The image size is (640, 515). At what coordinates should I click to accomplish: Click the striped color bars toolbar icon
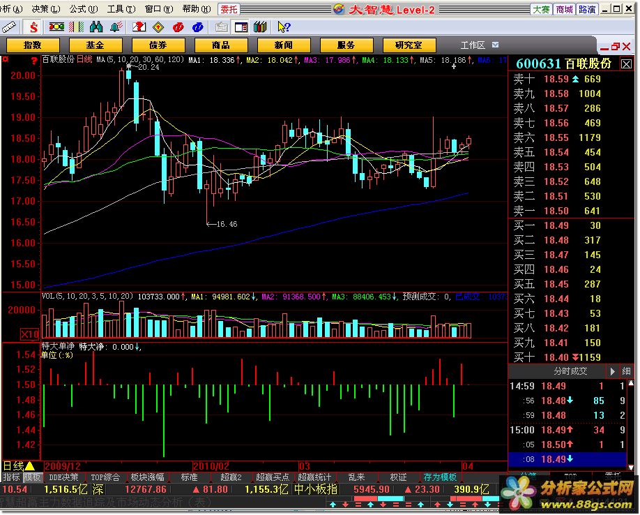tap(76, 27)
